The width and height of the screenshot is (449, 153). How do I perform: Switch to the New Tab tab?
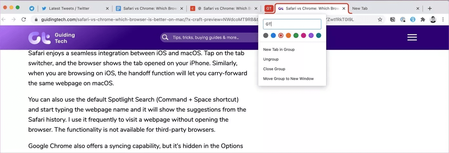click(386, 8)
